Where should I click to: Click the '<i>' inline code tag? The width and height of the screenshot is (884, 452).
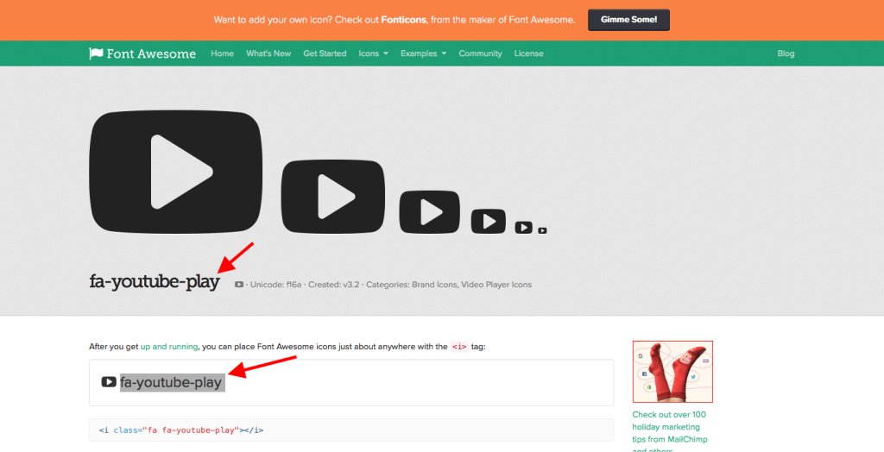pos(459,347)
